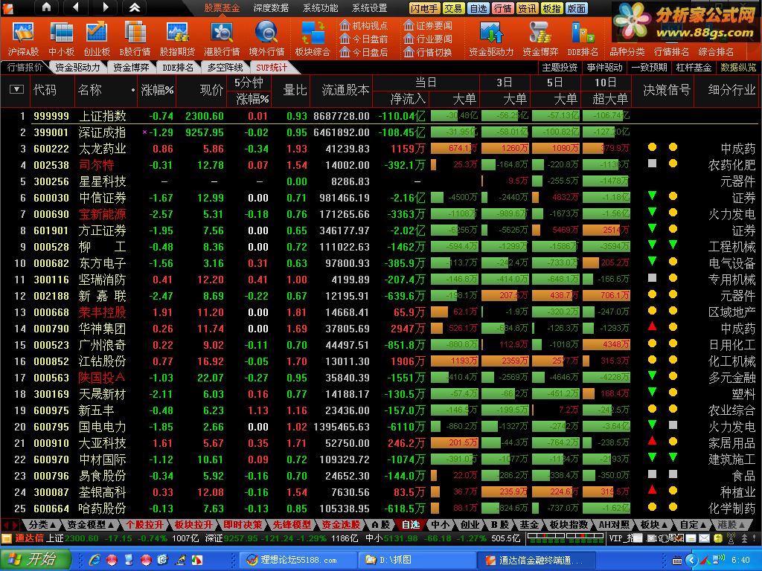Switch to 一致预期 tab
762x571 pixels.
[x=649, y=67]
